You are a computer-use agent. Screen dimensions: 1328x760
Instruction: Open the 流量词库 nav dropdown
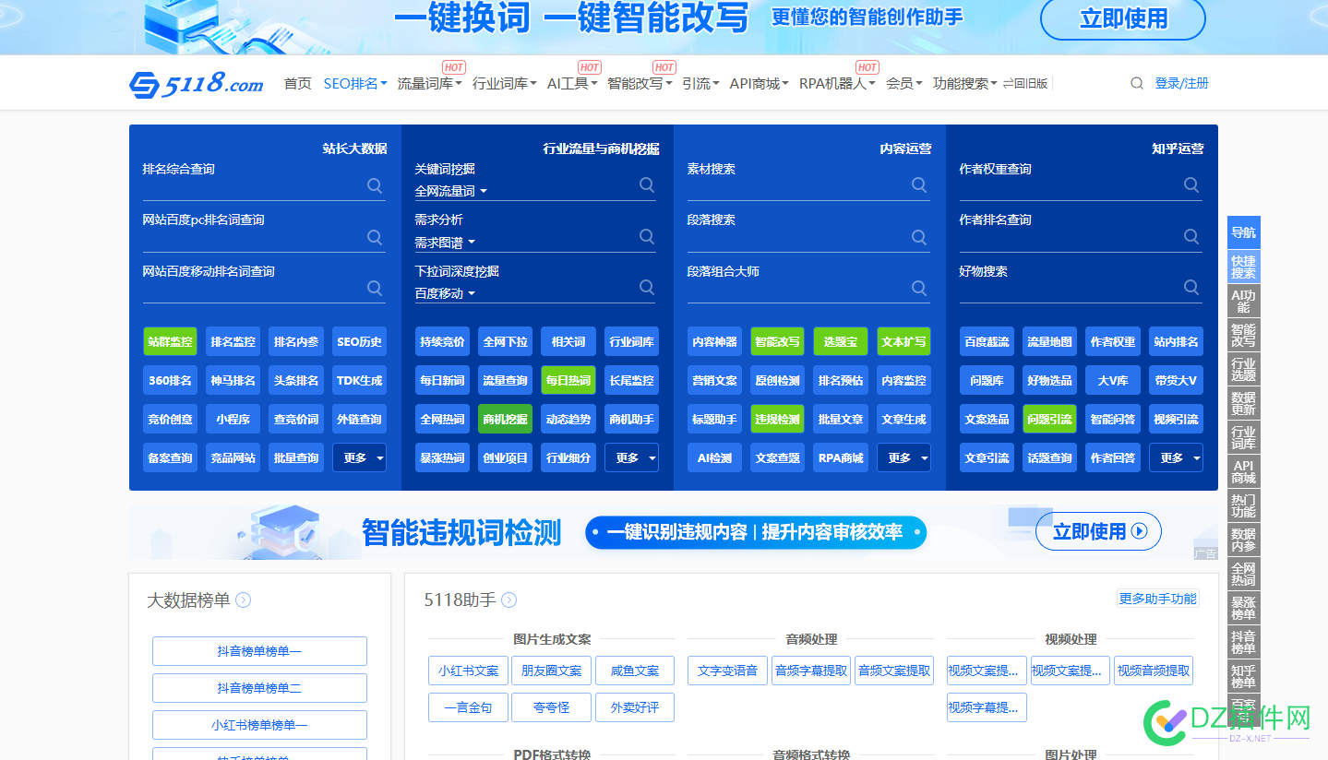(x=430, y=84)
